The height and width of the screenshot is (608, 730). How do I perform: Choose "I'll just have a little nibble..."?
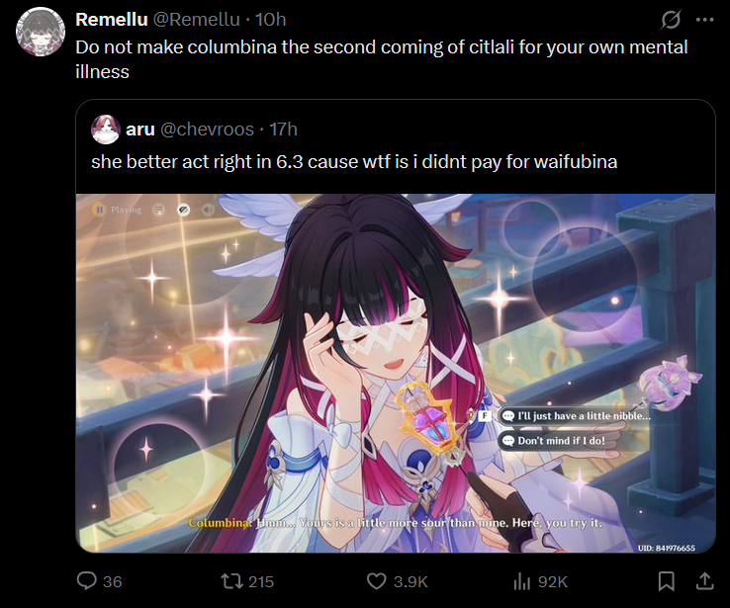pyautogui.click(x=578, y=416)
